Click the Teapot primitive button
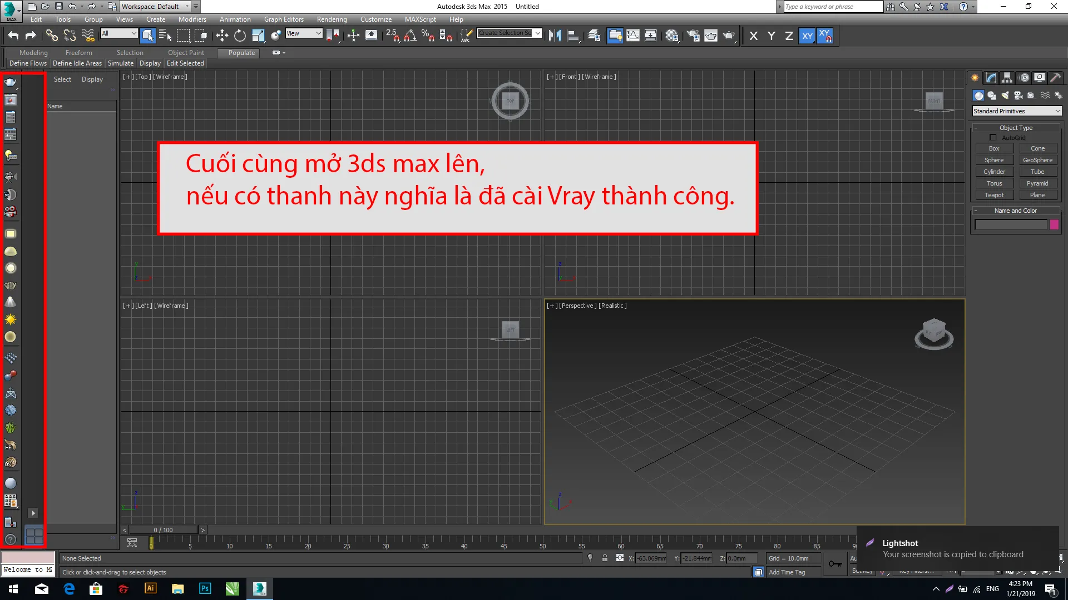 tap(994, 195)
